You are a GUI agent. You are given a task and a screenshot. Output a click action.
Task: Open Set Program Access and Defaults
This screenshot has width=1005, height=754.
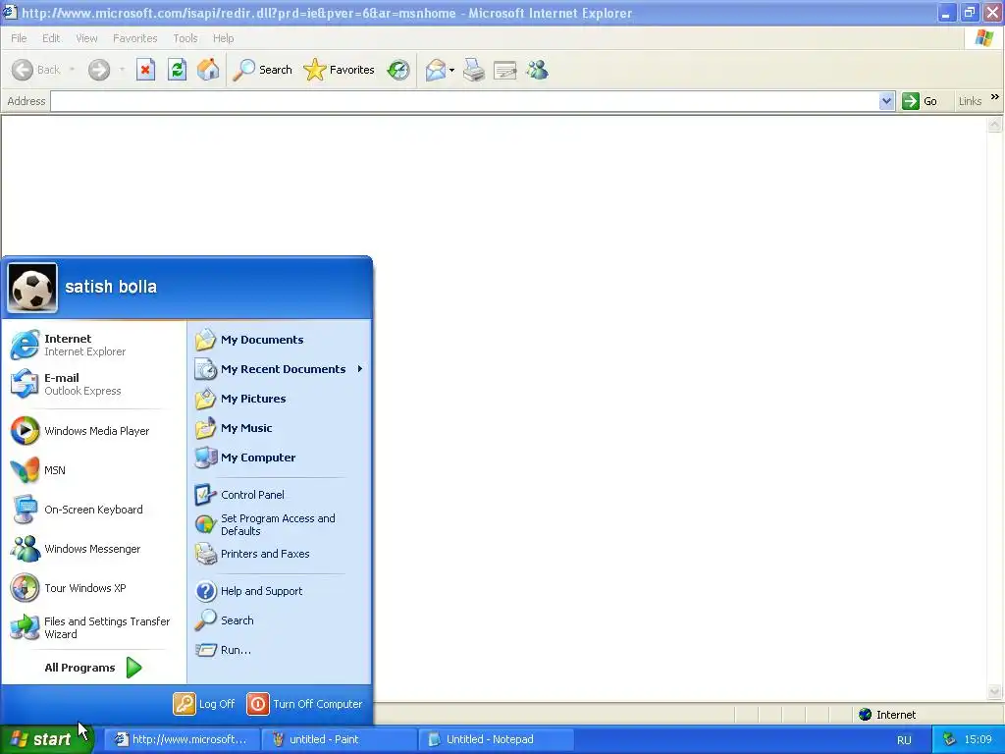pyautogui.click(x=280, y=524)
